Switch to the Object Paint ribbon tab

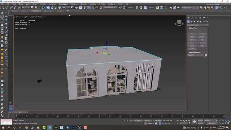tap(48, 11)
